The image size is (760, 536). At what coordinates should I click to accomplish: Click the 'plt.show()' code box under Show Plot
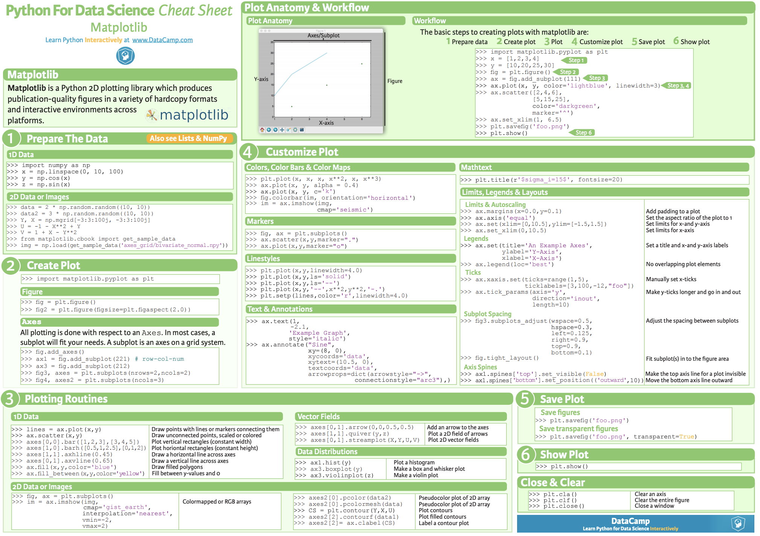coord(638,467)
